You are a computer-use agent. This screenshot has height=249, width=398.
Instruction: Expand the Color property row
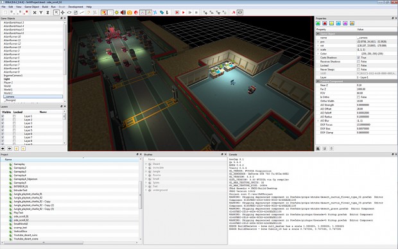coord(318,53)
